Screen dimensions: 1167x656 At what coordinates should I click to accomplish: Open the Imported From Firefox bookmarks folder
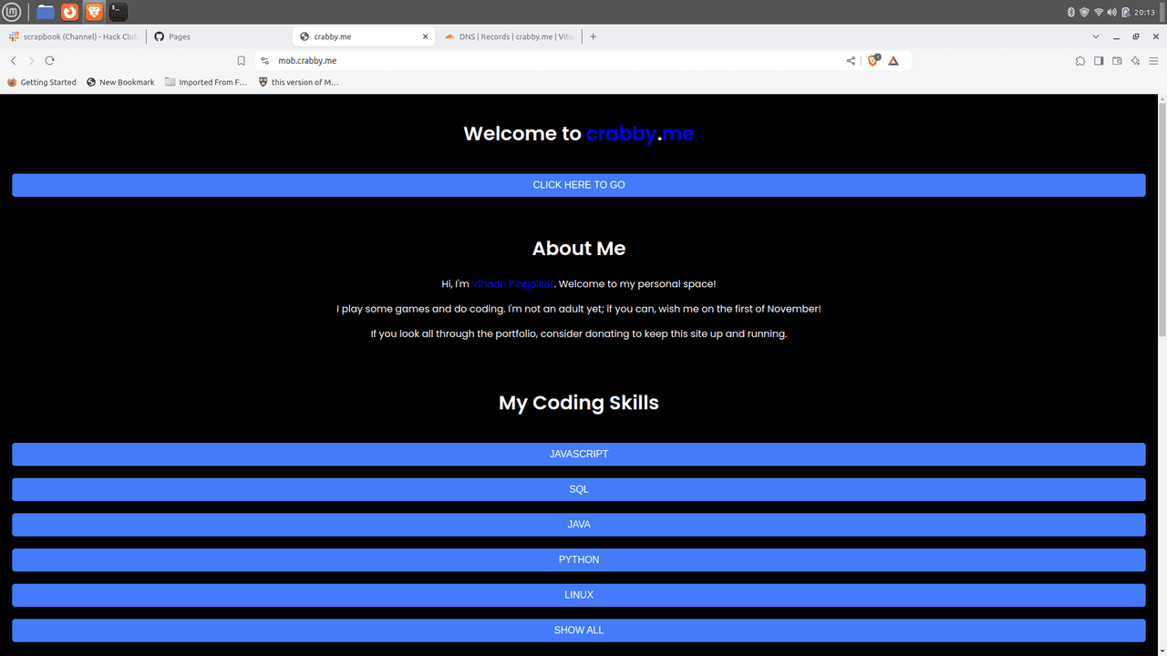tap(205, 82)
